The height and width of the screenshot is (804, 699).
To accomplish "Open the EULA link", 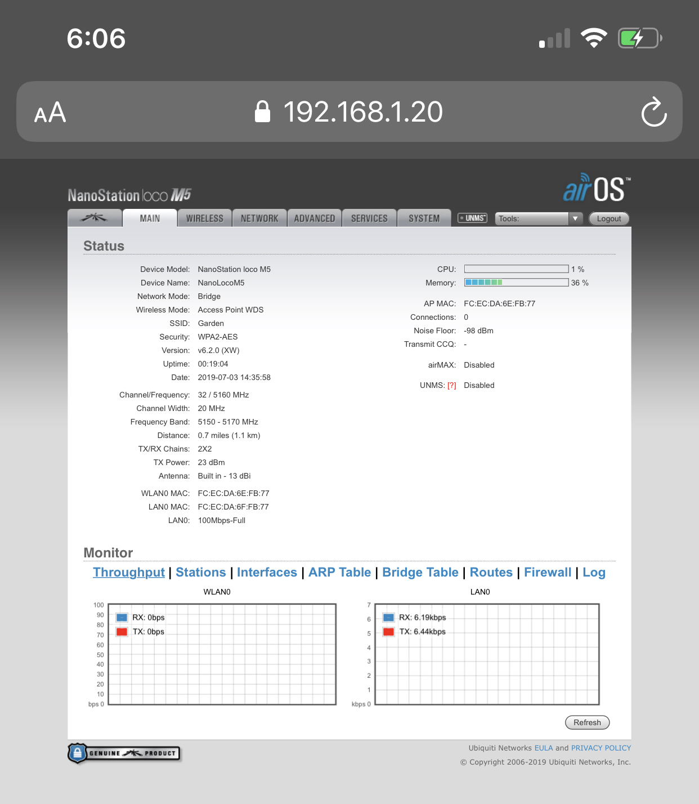I will pos(544,748).
